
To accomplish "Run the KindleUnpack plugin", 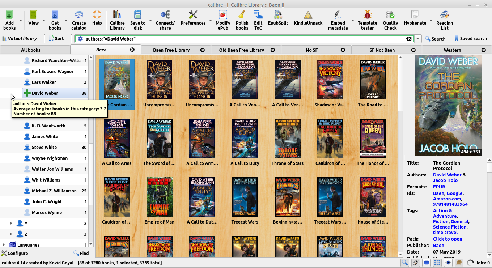I will 308,15.
